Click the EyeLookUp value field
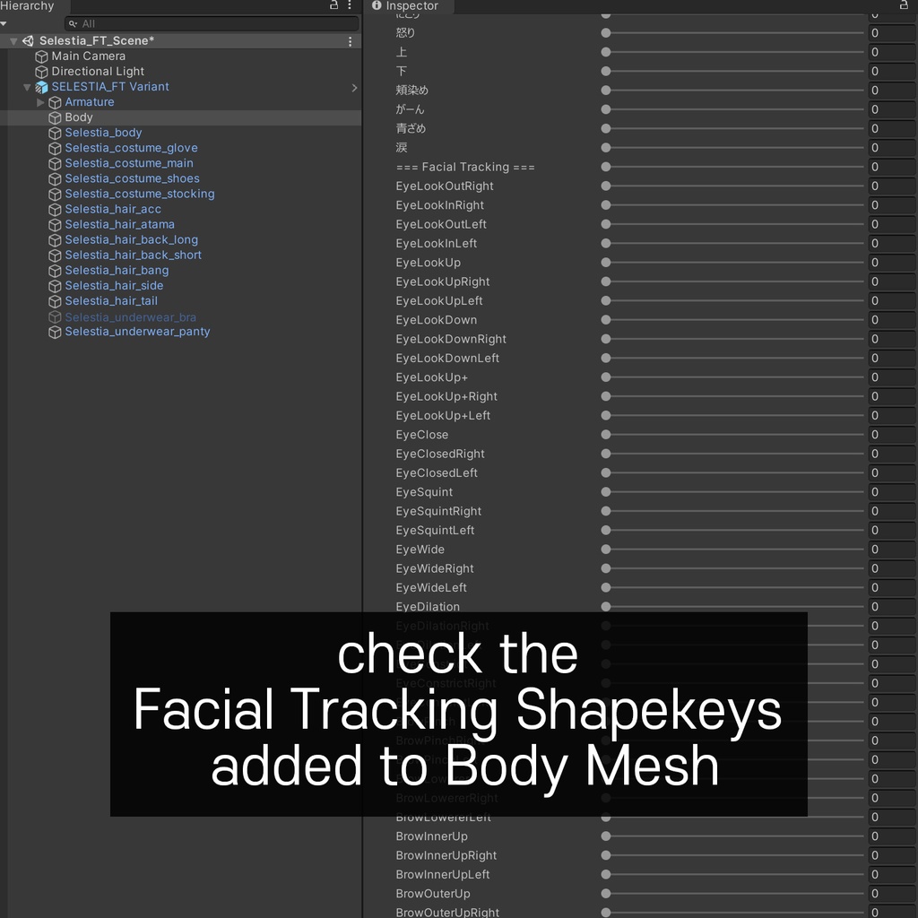The image size is (918, 918). pyautogui.click(x=891, y=263)
